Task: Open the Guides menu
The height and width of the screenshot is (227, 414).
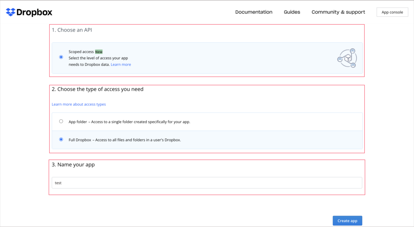Action: [x=292, y=12]
